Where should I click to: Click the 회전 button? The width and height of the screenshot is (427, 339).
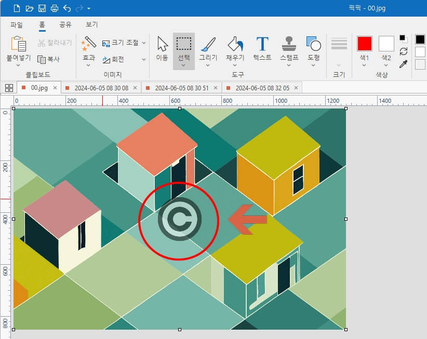click(113, 59)
